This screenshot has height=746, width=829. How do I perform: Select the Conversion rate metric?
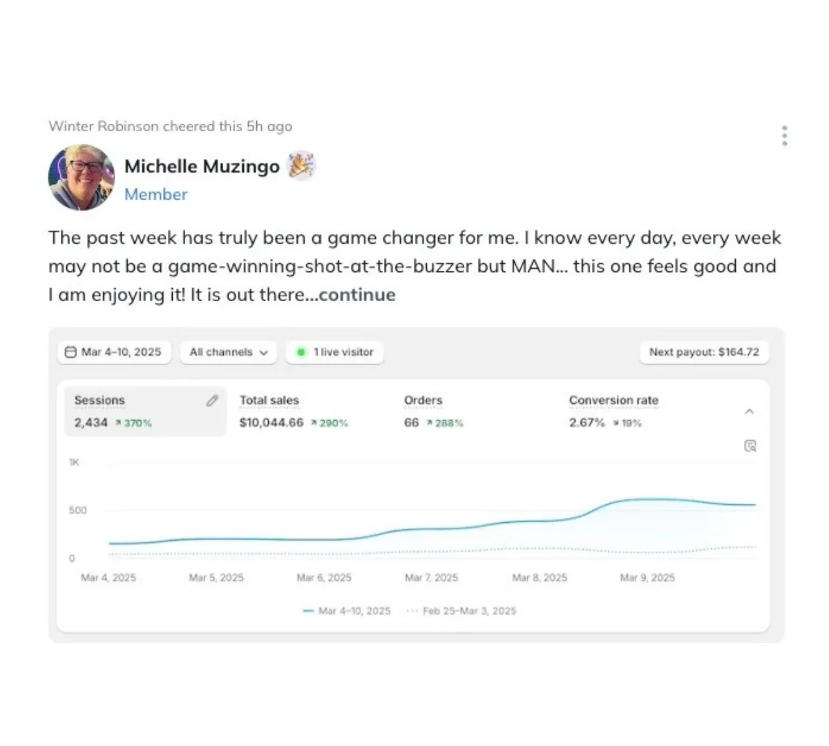point(613,411)
